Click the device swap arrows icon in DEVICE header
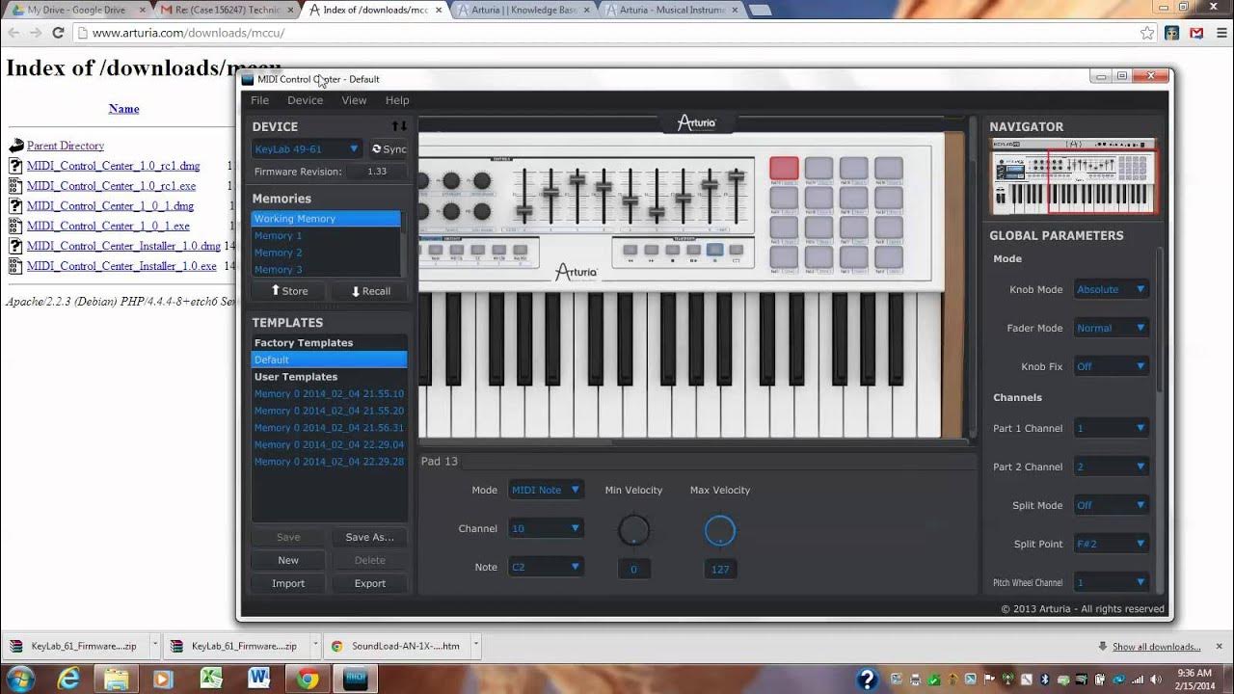 click(399, 126)
